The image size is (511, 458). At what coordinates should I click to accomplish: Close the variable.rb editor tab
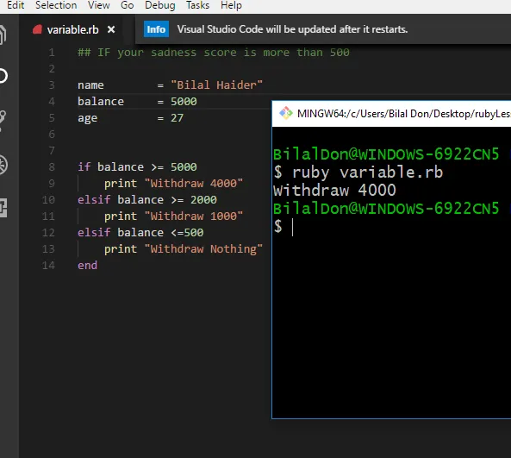[x=111, y=29]
